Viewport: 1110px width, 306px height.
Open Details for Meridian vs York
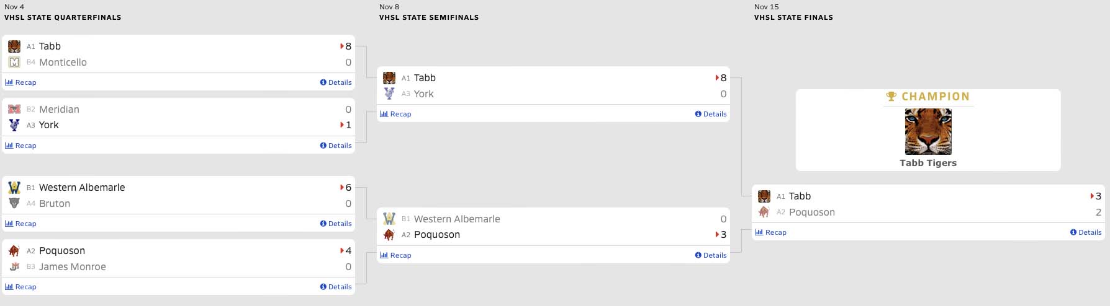[x=336, y=146]
